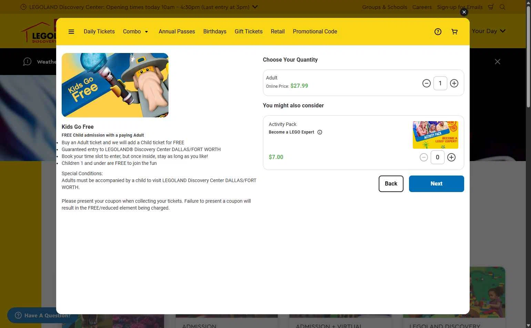The width and height of the screenshot is (531, 328).
Task: Click the Choose Your Quantity heading
Action: pyautogui.click(x=290, y=60)
